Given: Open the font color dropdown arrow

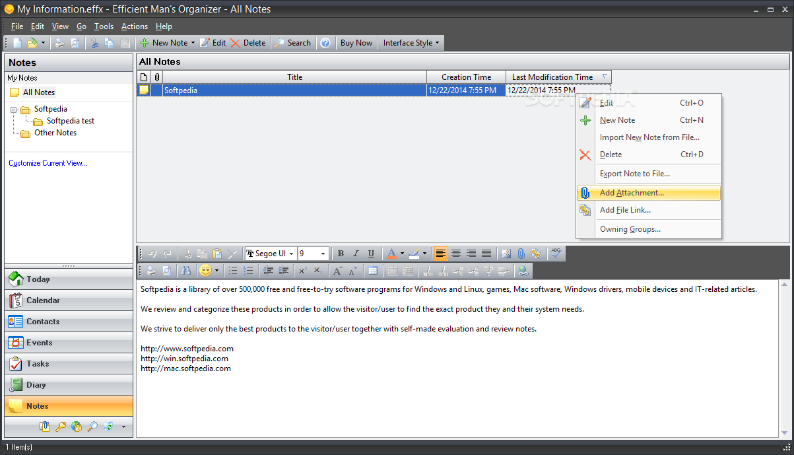Looking at the screenshot, I should [402, 254].
